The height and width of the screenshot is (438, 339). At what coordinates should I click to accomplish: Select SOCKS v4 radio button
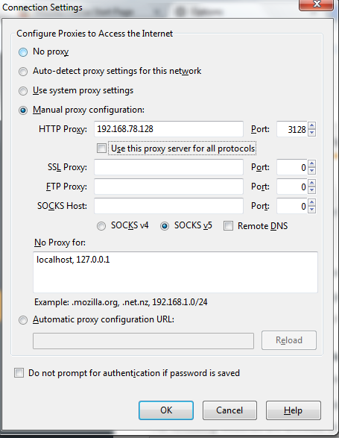[x=101, y=225]
